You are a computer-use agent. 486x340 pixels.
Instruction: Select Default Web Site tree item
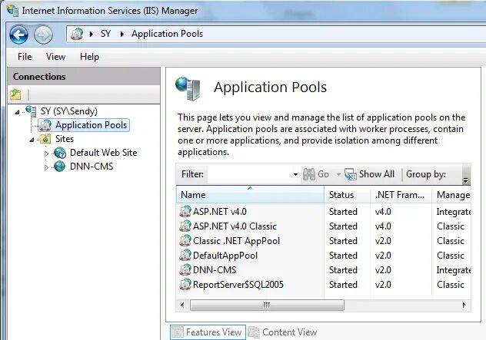(104, 153)
